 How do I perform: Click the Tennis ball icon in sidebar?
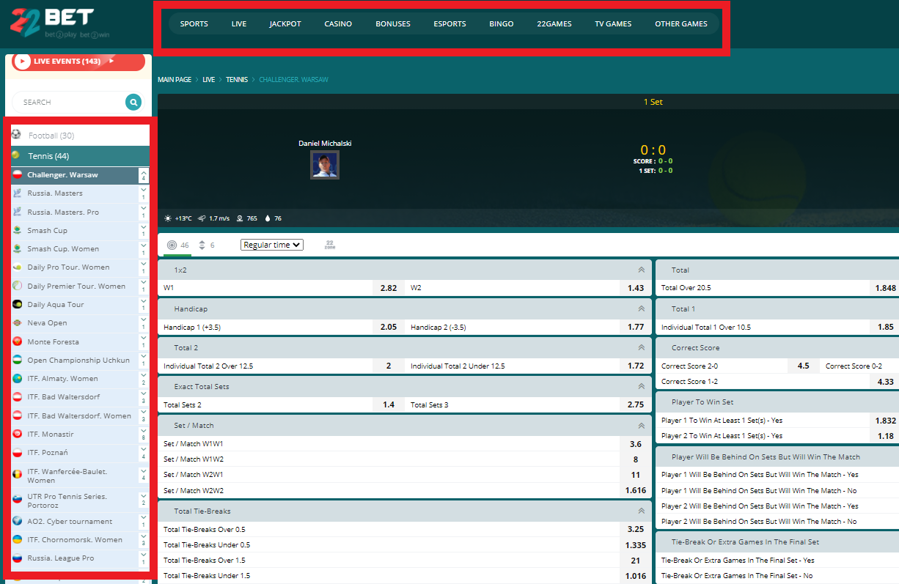pos(16,155)
